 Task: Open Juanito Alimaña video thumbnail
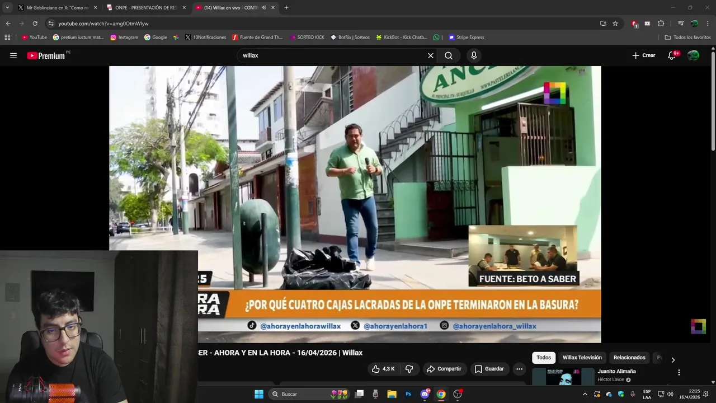[x=563, y=377]
